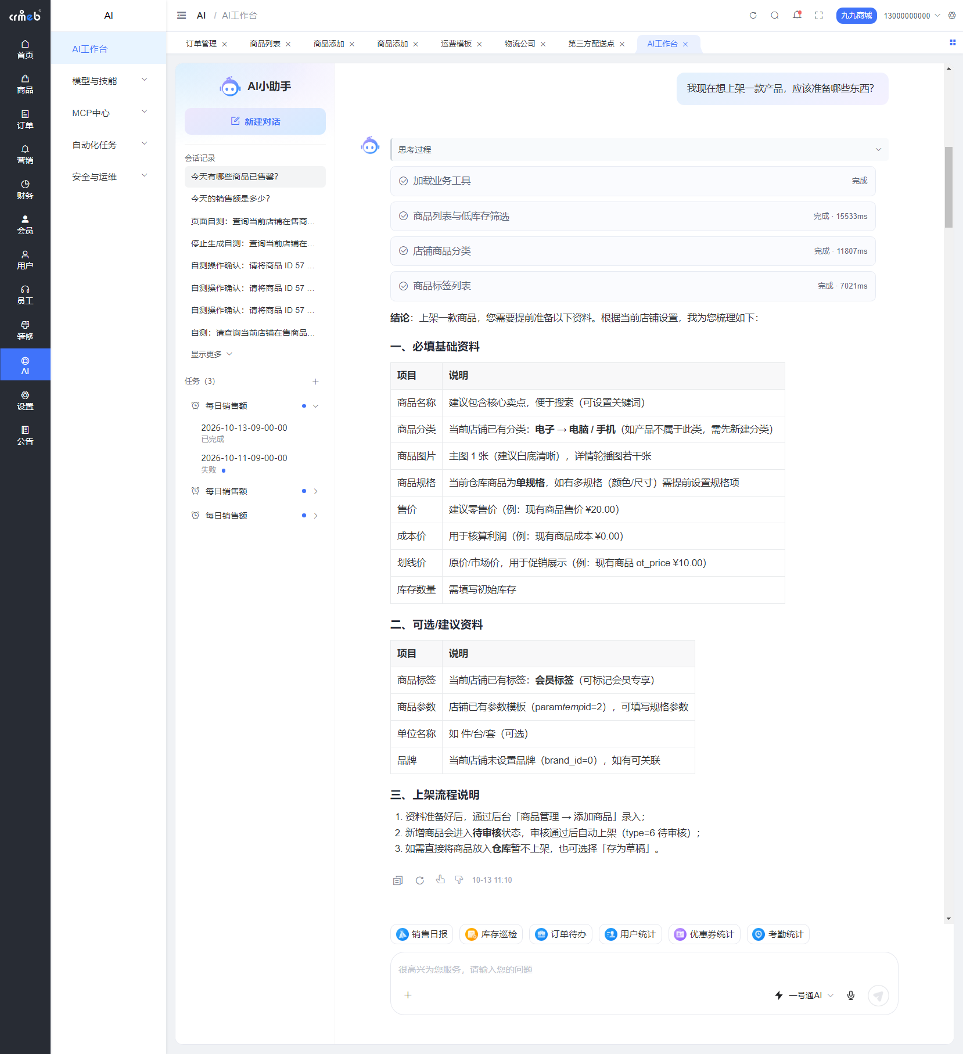
Task: Copy the AI reply with the copy icon
Action: (x=398, y=880)
